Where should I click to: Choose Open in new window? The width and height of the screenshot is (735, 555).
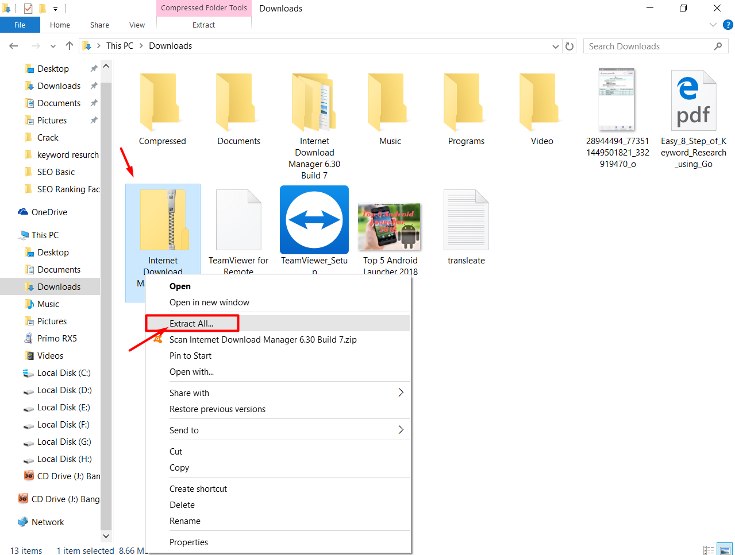point(278,302)
